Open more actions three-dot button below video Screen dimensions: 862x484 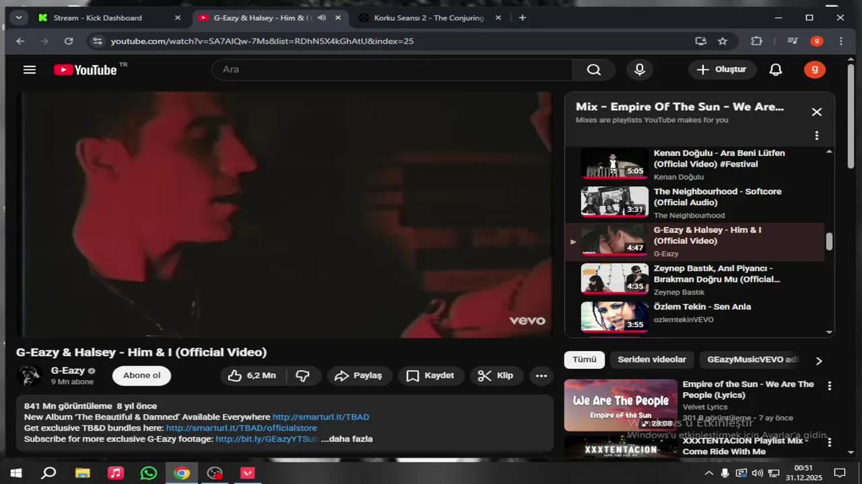[x=541, y=376]
